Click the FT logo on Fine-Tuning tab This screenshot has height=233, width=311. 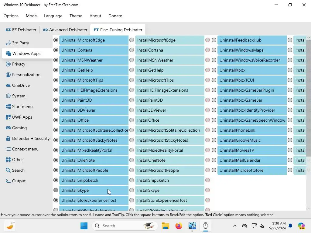(96, 30)
